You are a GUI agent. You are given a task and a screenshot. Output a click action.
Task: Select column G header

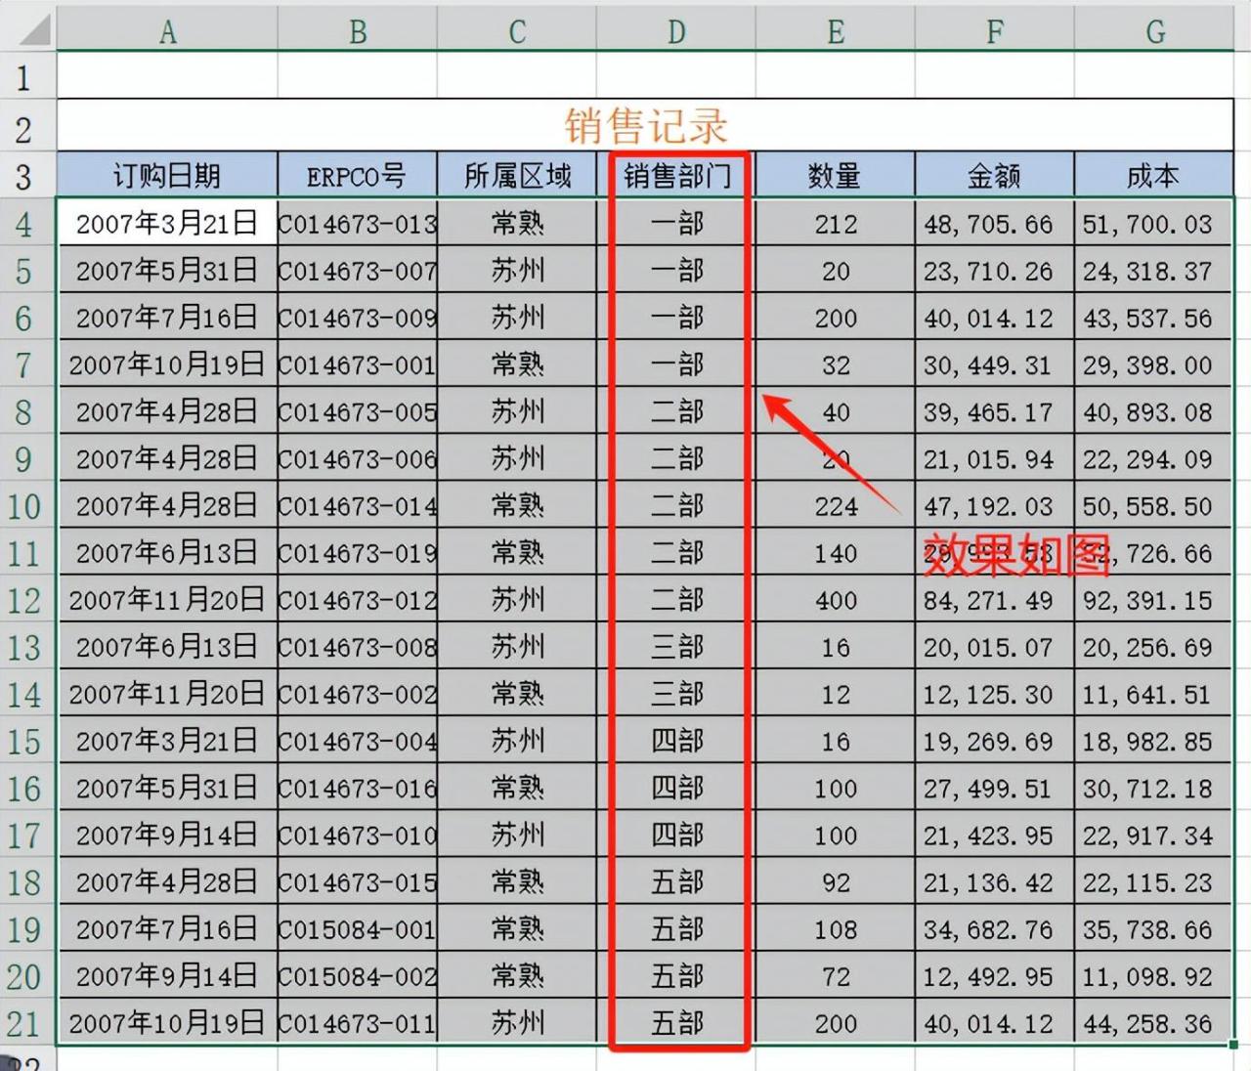tap(1154, 31)
